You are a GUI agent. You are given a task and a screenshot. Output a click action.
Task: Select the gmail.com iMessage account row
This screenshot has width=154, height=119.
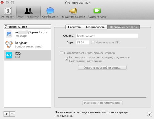coord(27,34)
